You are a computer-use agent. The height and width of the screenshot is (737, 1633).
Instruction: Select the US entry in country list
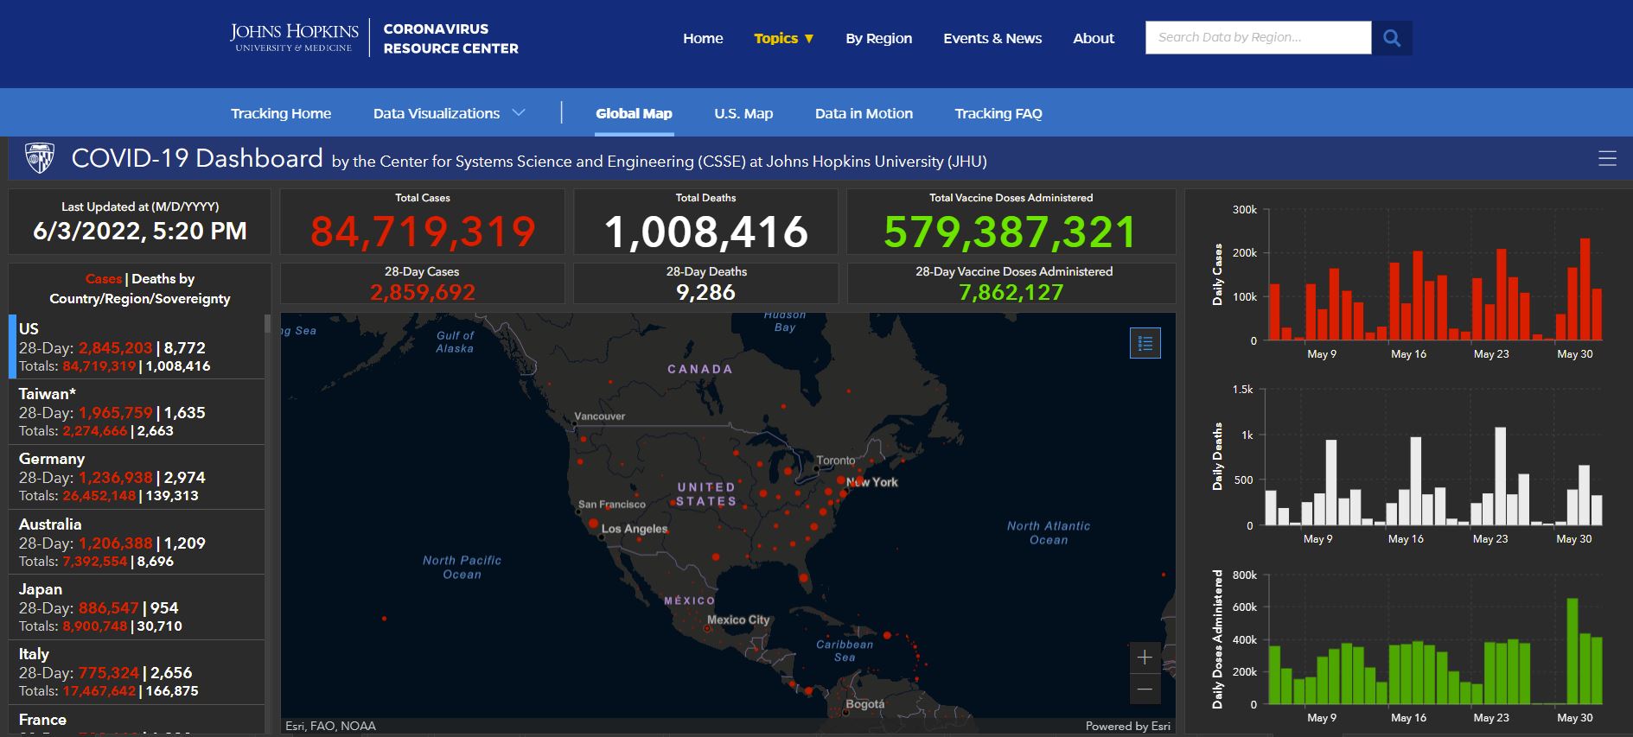(137, 346)
